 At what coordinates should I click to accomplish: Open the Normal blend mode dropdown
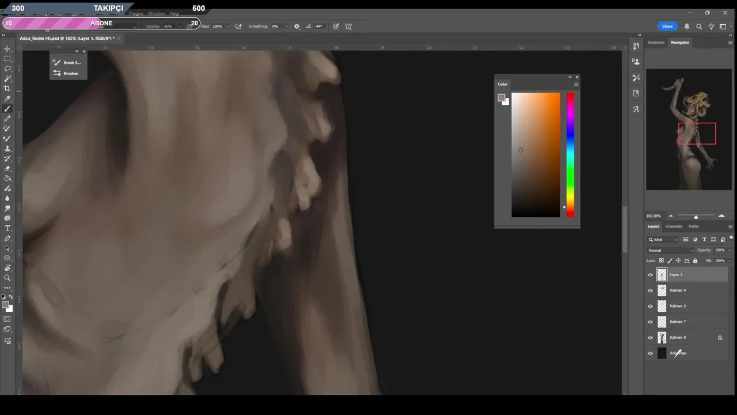pos(671,250)
